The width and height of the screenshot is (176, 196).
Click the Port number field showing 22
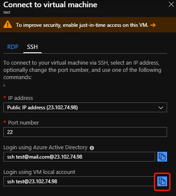click(85, 132)
